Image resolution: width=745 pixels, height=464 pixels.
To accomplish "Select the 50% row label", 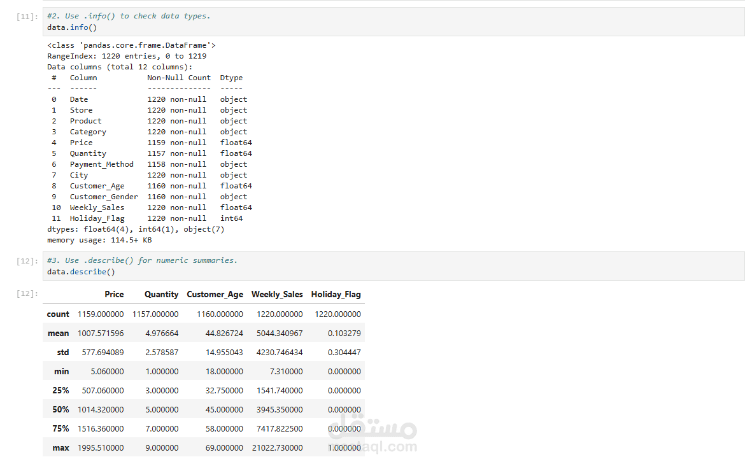I will (61, 409).
